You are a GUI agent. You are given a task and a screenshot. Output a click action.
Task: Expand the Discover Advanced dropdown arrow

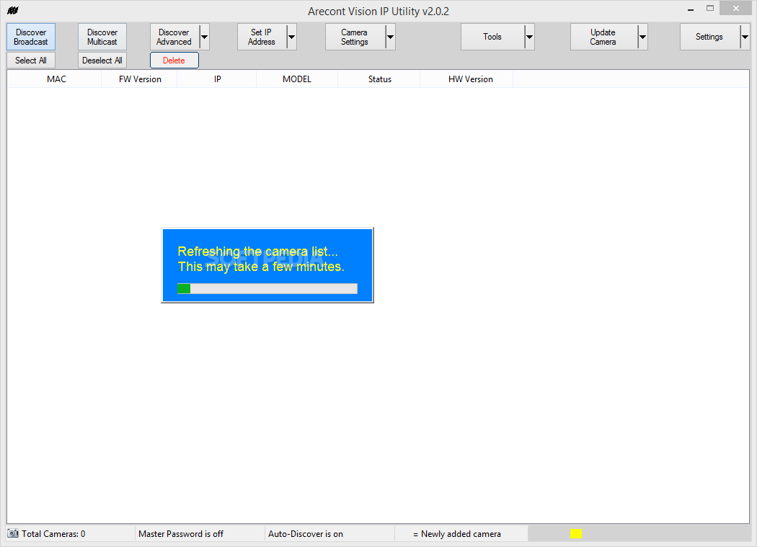point(205,37)
